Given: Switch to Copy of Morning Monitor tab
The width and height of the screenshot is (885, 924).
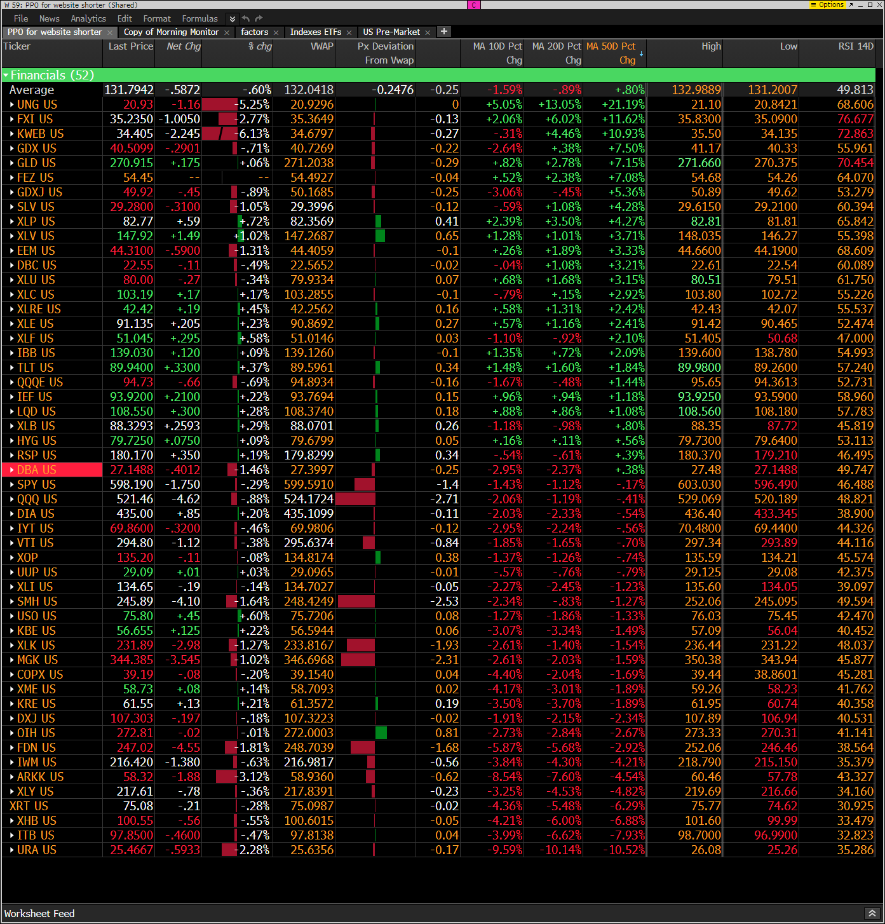Looking at the screenshot, I should pos(171,32).
